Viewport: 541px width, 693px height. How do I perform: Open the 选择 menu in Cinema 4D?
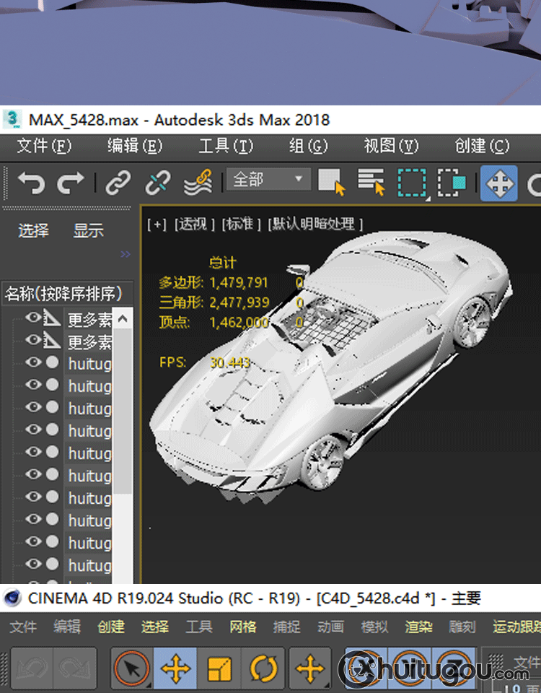click(x=155, y=627)
